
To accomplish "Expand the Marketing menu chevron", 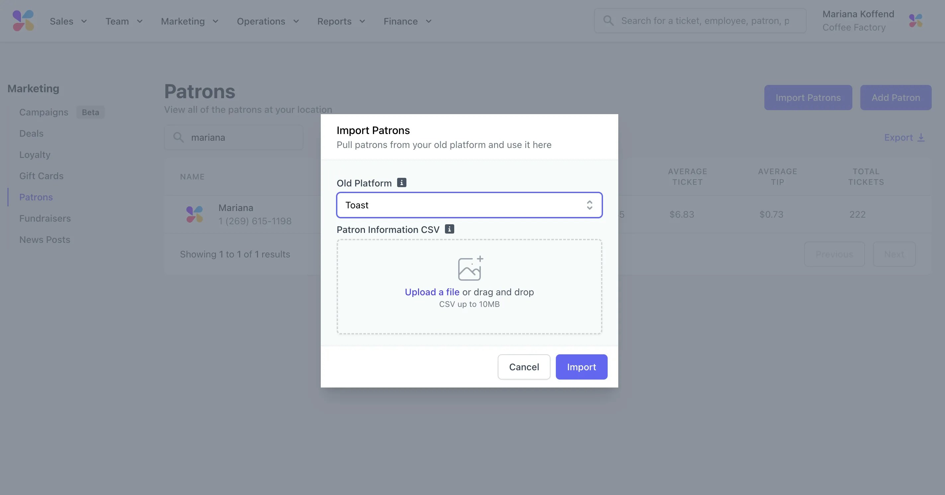I will pos(216,21).
